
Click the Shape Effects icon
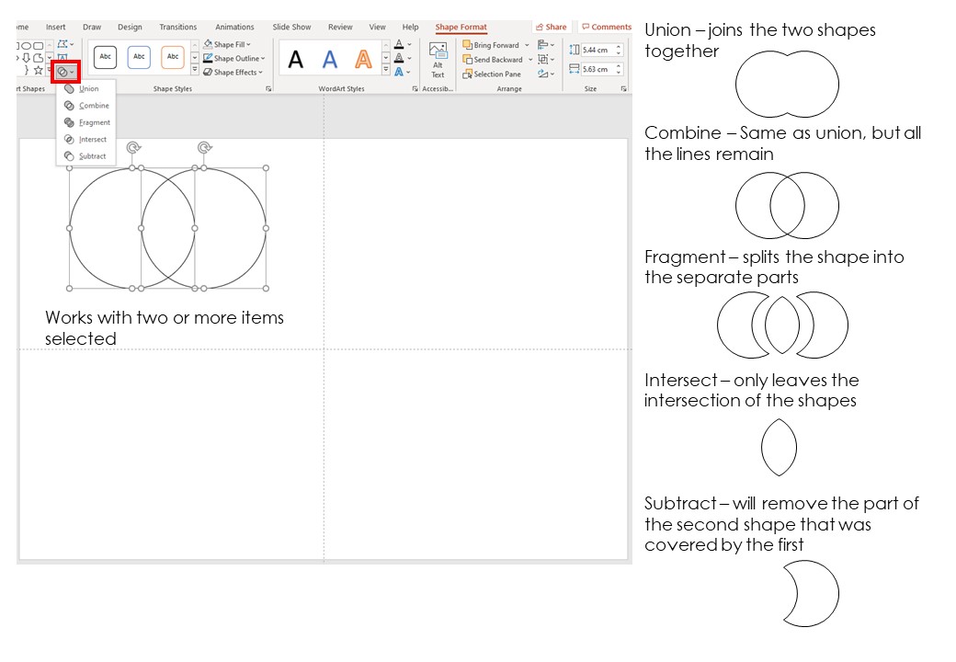click(x=207, y=72)
